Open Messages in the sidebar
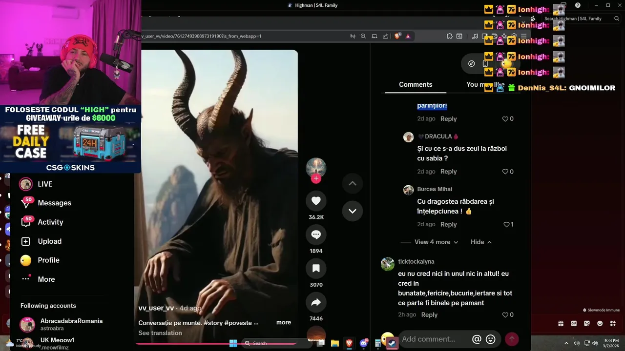The image size is (625, 351). [x=46, y=203]
